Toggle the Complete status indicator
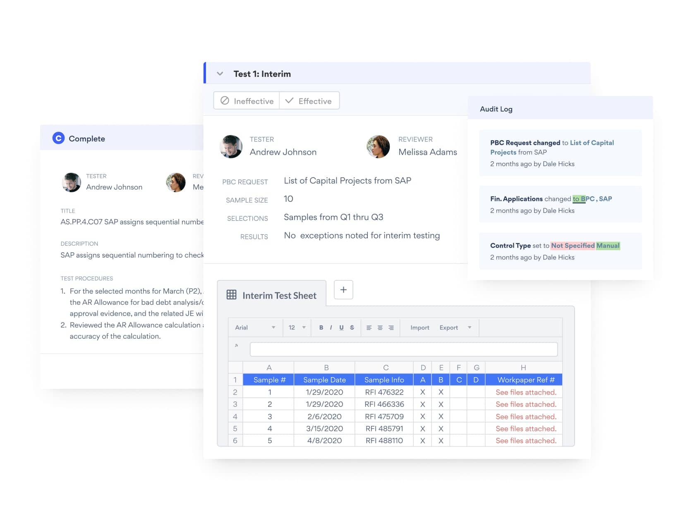 pos(59,138)
